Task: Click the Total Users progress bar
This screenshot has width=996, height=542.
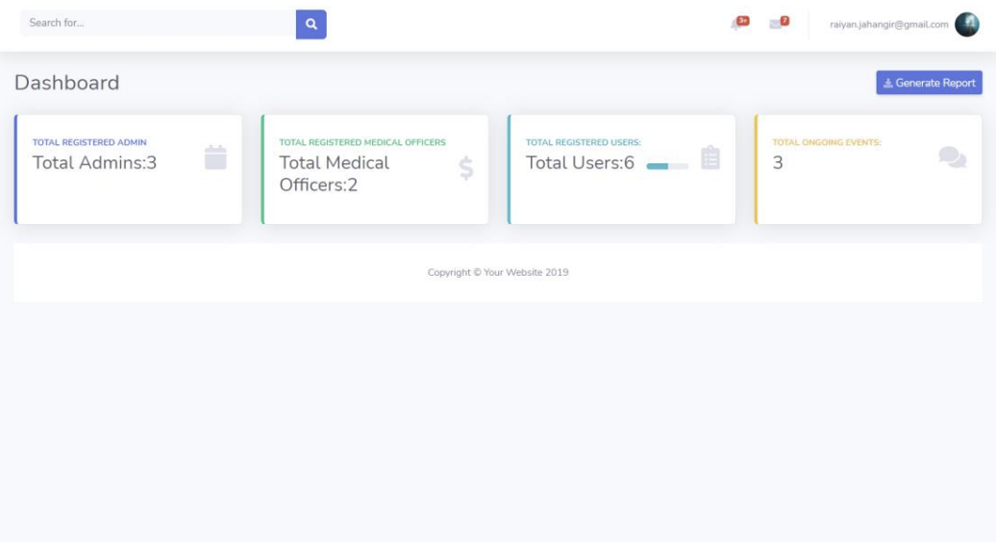Action: click(667, 166)
